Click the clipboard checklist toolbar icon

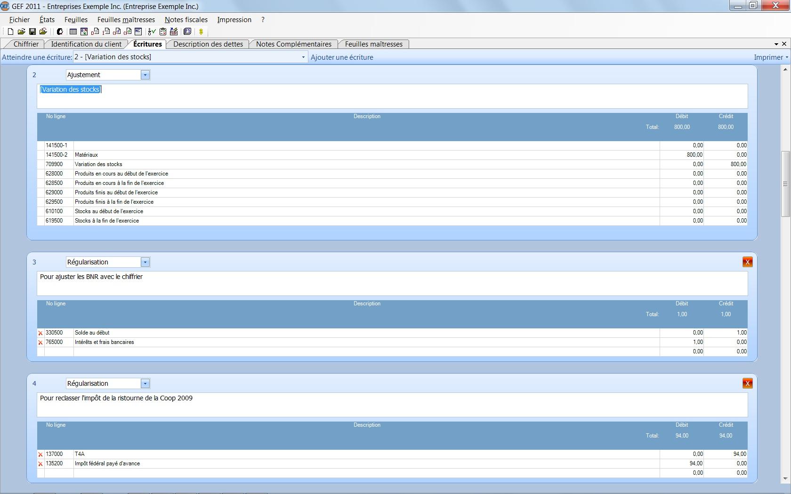(163, 32)
